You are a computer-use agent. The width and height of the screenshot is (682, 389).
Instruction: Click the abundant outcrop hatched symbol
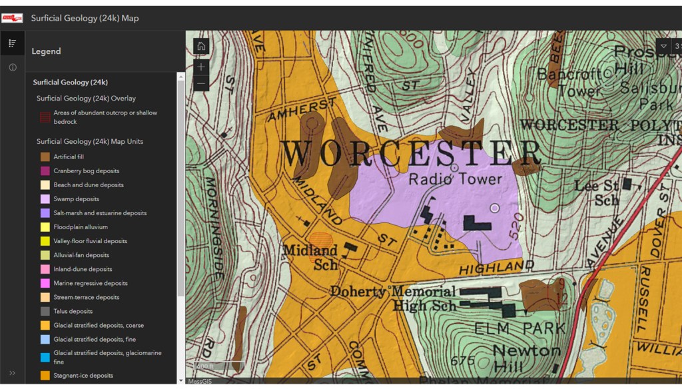[45, 117]
